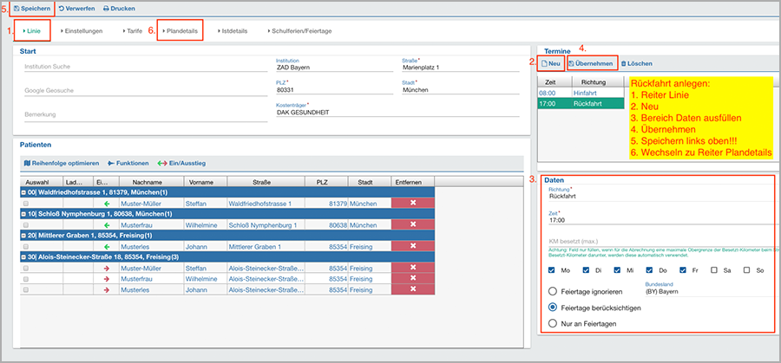Uncheck the Fr weekday checkbox
The image size is (781, 363).
tap(683, 270)
